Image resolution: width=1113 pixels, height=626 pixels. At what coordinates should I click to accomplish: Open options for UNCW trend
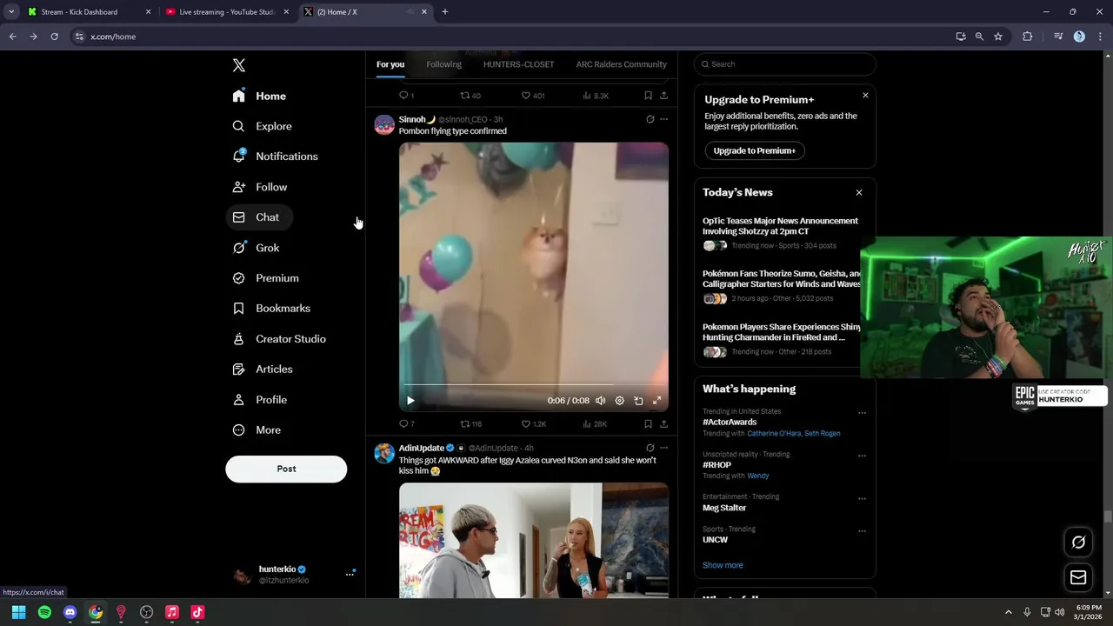coord(862,530)
